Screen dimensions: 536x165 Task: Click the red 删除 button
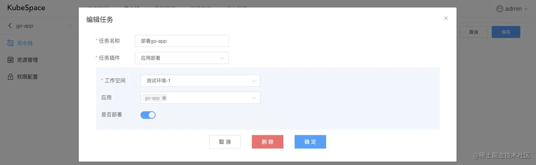pos(268,142)
